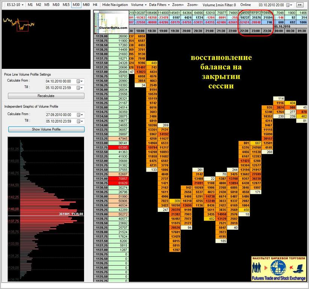Open the Volume menu
The image size is (309, 289).
(x=139, y=5)
